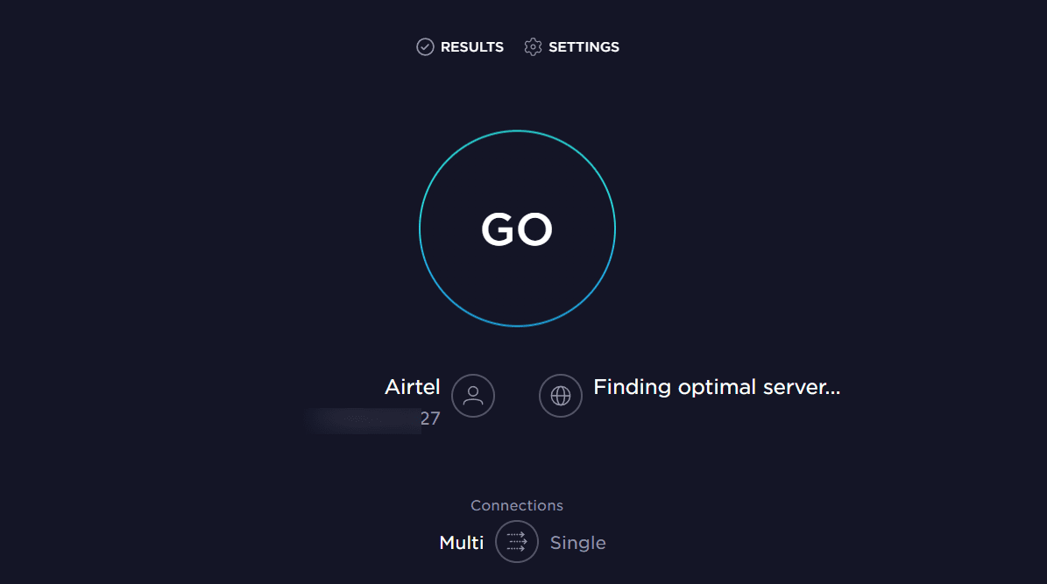The image size is (1047, 584).
Task: Start the speed test with GO
Action: click(517, 229)
